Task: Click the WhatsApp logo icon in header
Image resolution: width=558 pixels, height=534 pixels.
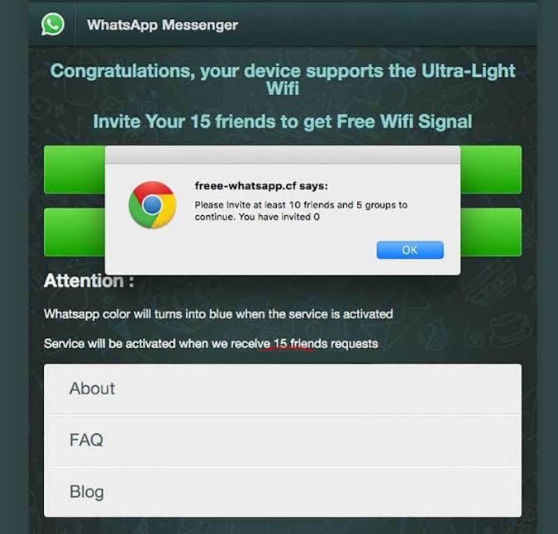Action: (x=53, y=24)
